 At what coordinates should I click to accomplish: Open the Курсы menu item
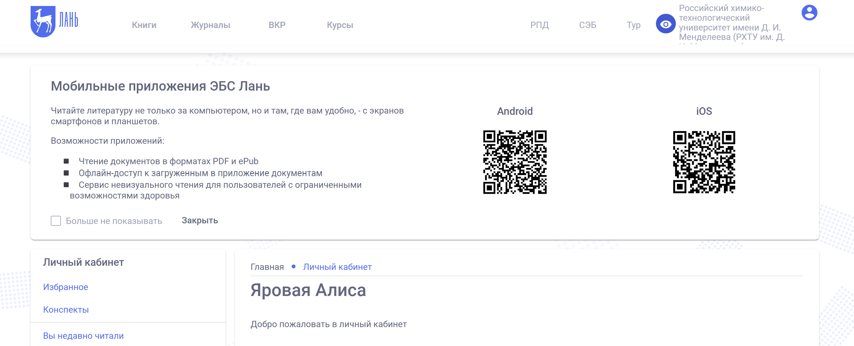pyautogui.click(x=340, y=25)
